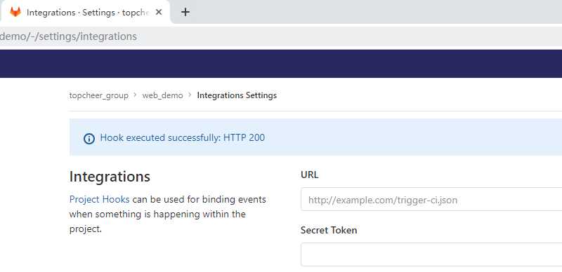Close the Integrations Settings browser tab

pos(159,12)
